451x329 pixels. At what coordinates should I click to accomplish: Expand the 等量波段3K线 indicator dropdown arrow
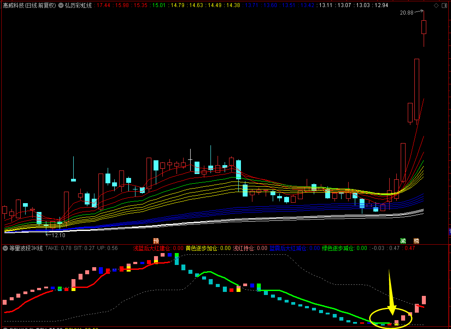5,248
